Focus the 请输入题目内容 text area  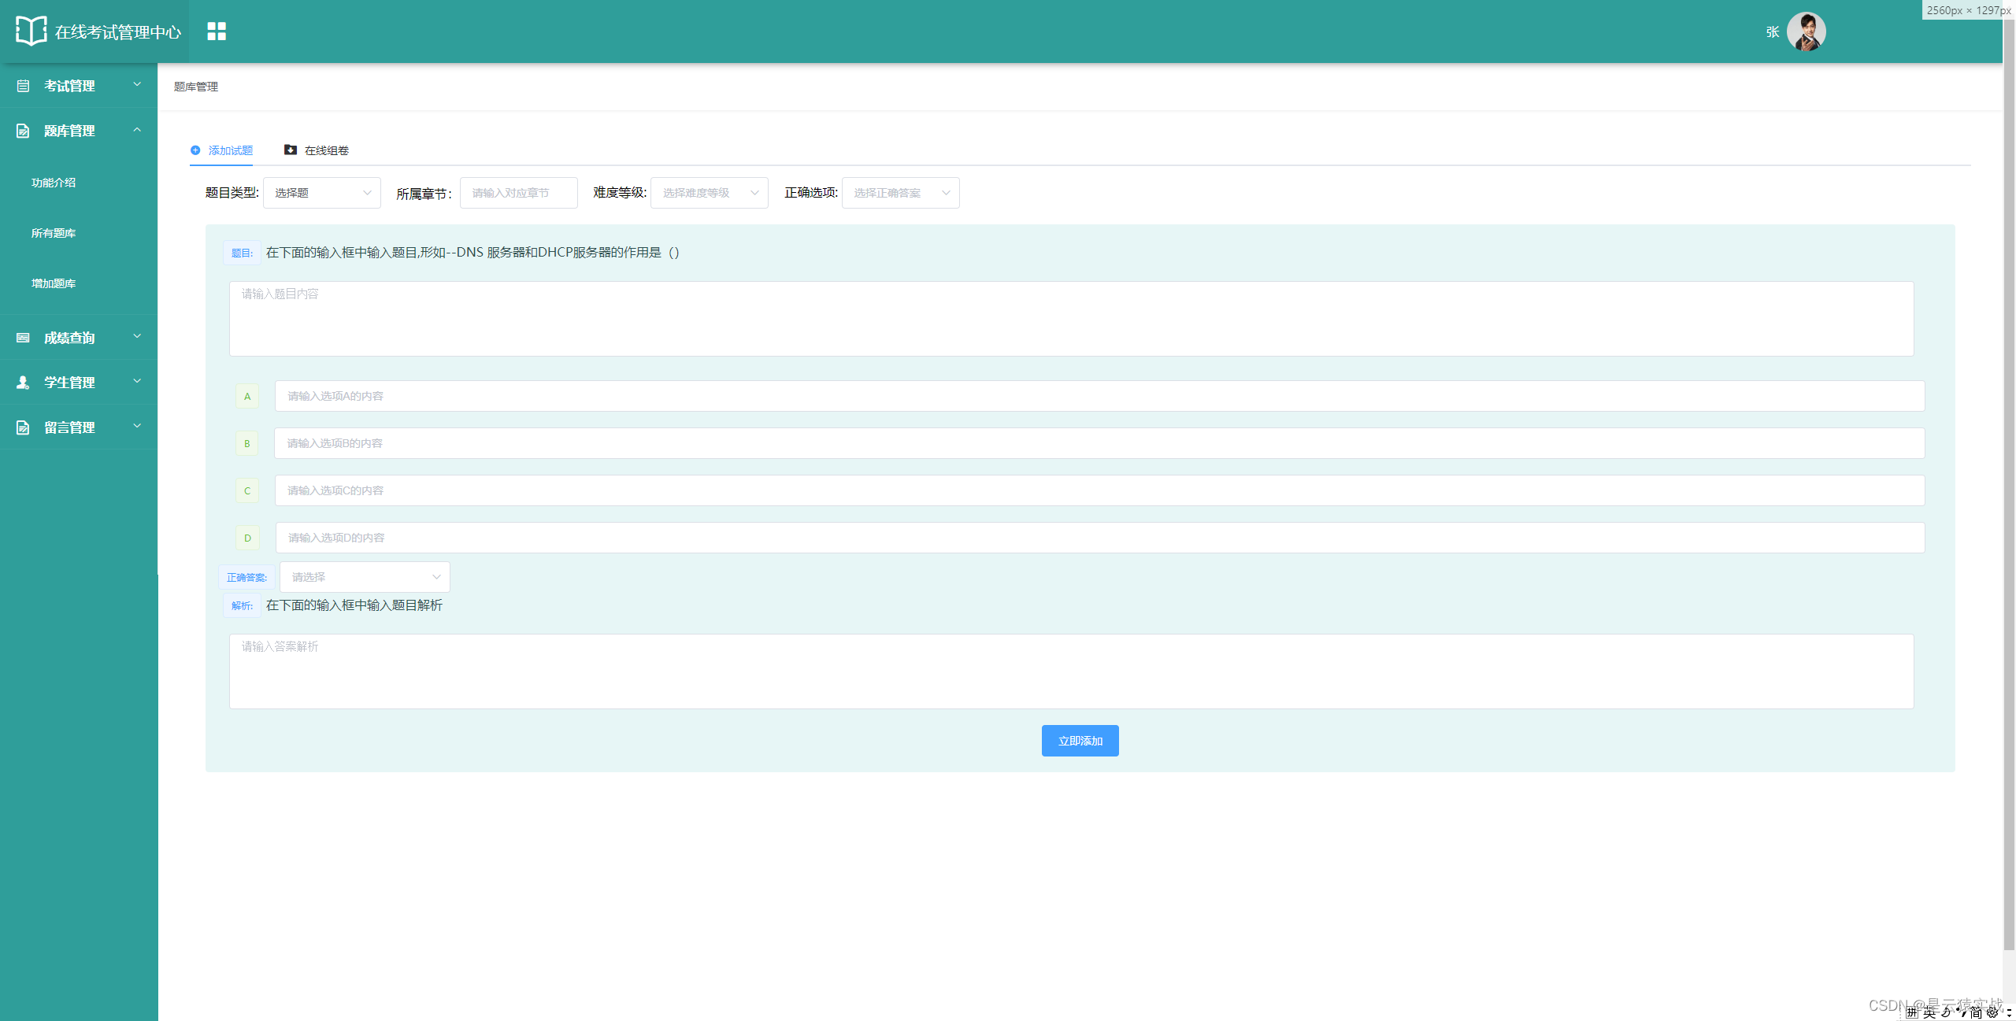pyautogui.click(x=1071, y=319)
